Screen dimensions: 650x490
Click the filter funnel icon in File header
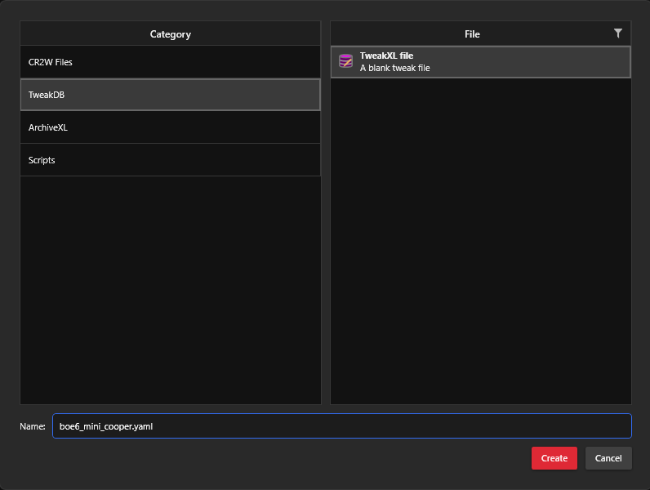617,33
